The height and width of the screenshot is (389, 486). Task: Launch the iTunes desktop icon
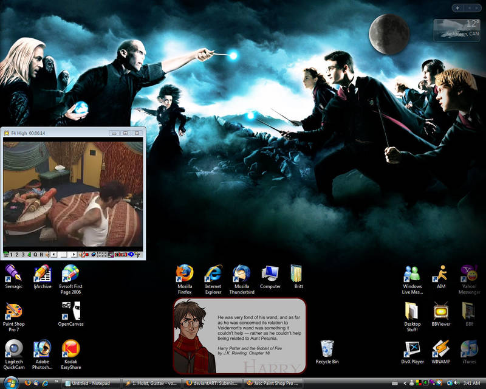(x=469, y=353)
